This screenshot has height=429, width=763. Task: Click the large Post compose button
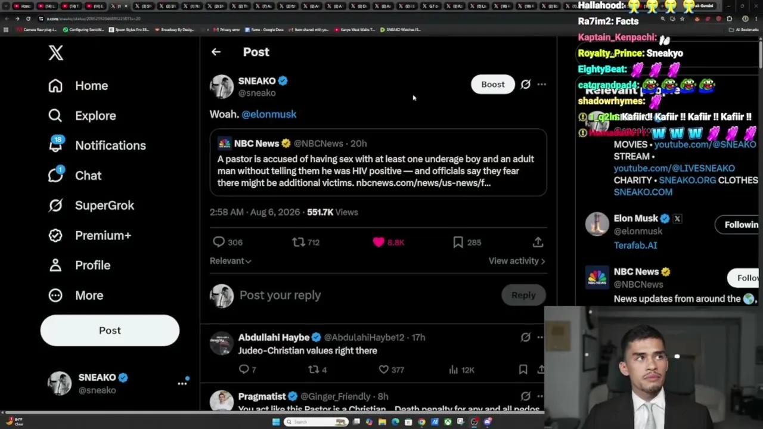coord(110,331)
